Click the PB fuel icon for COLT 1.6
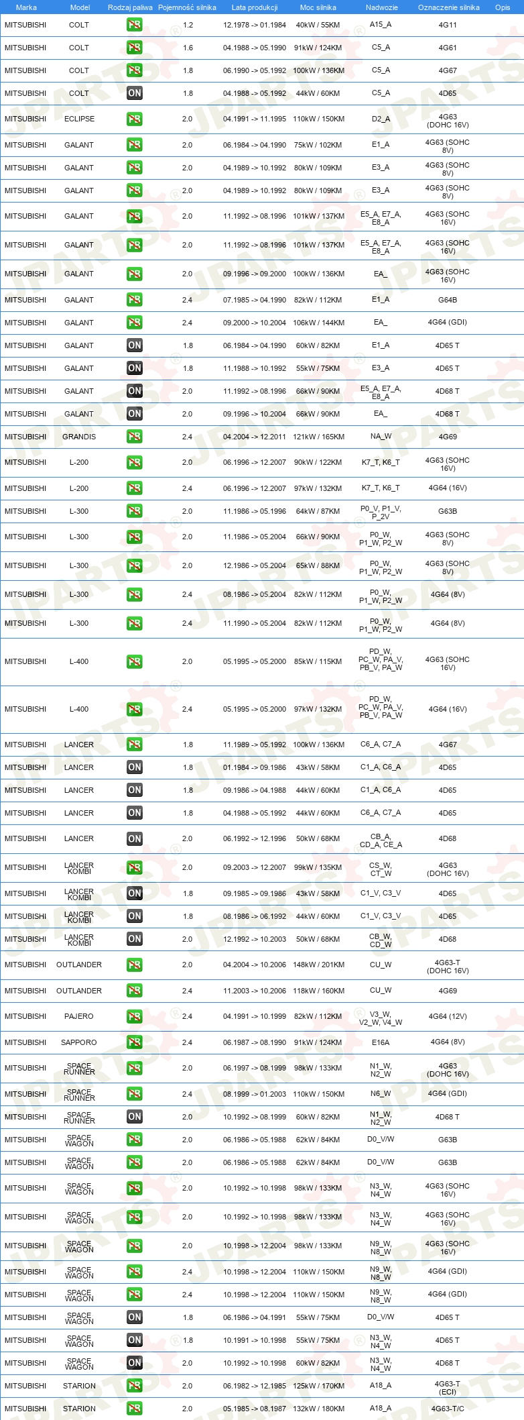The width and height of the screenshot is (524, 1420). click(x=135, y=48)
